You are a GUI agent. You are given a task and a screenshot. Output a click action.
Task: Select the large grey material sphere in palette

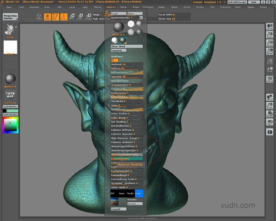click(x=119, y=27)
